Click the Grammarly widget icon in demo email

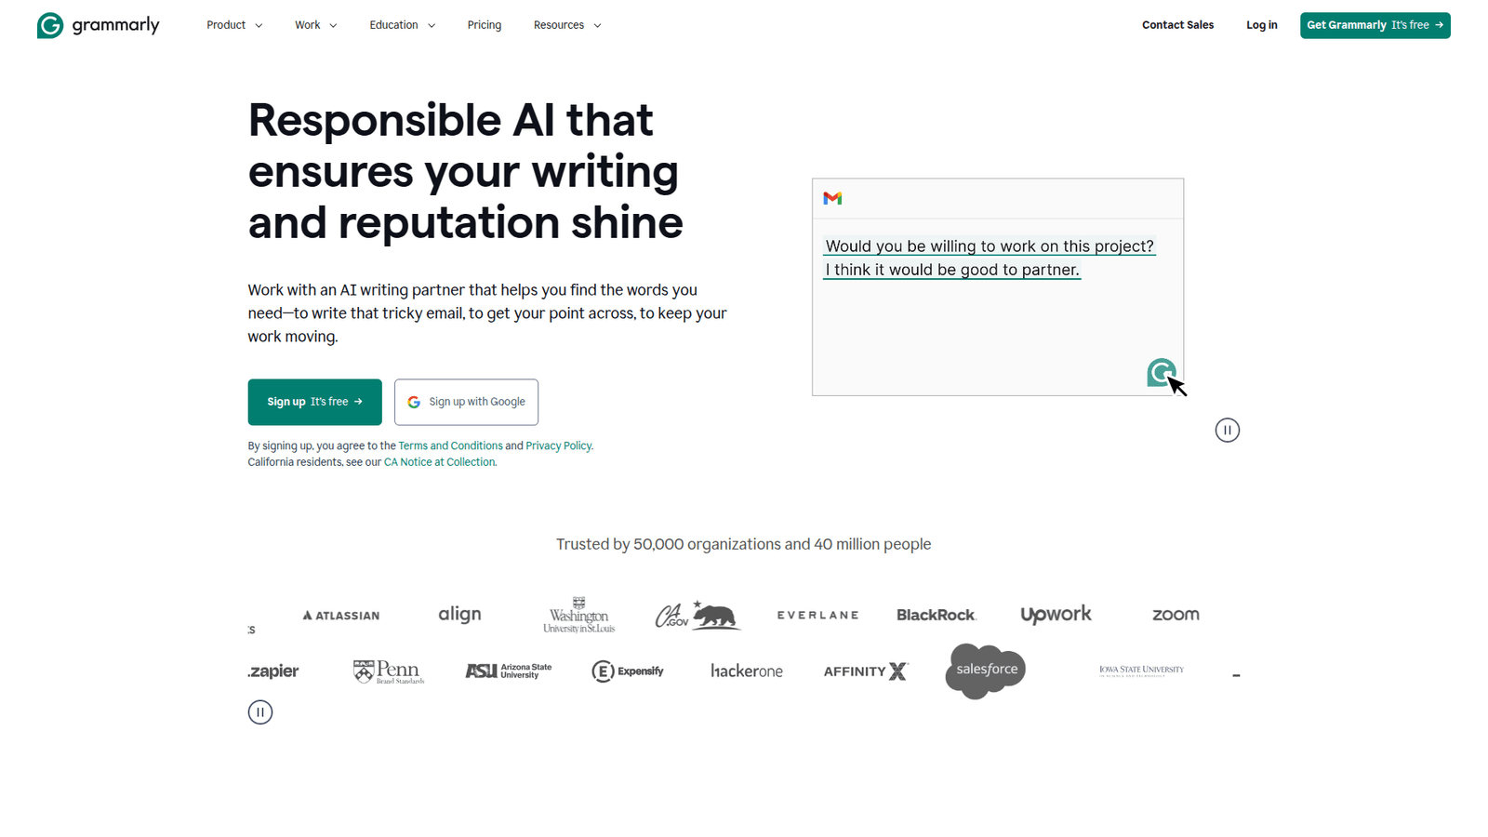pos(1161,372)
